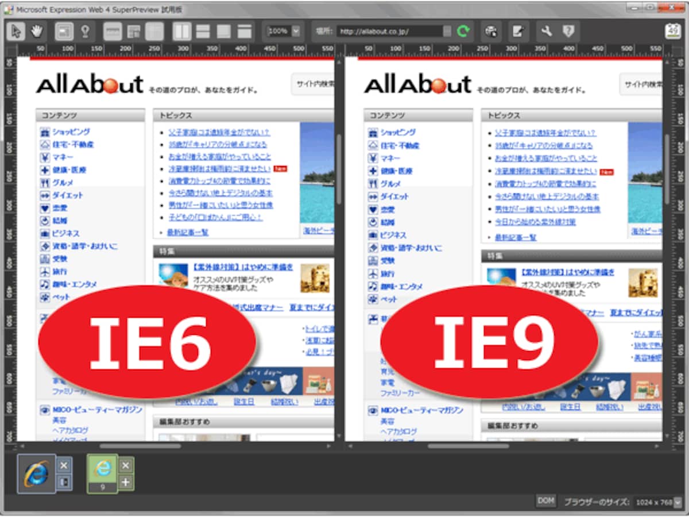Toggle guides display button

[133, 31]
